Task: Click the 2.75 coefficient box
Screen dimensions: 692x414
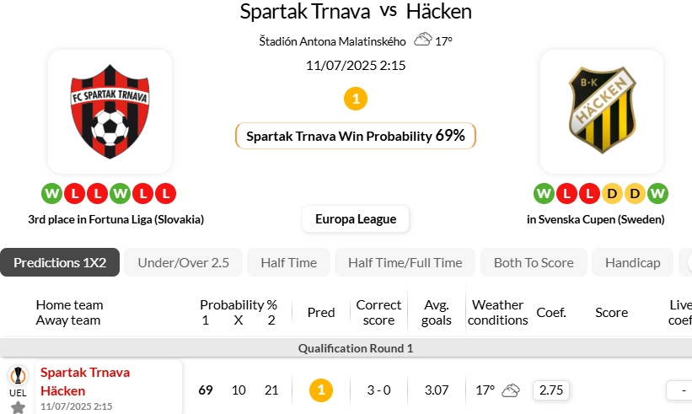Action: (x=550, y=390)
